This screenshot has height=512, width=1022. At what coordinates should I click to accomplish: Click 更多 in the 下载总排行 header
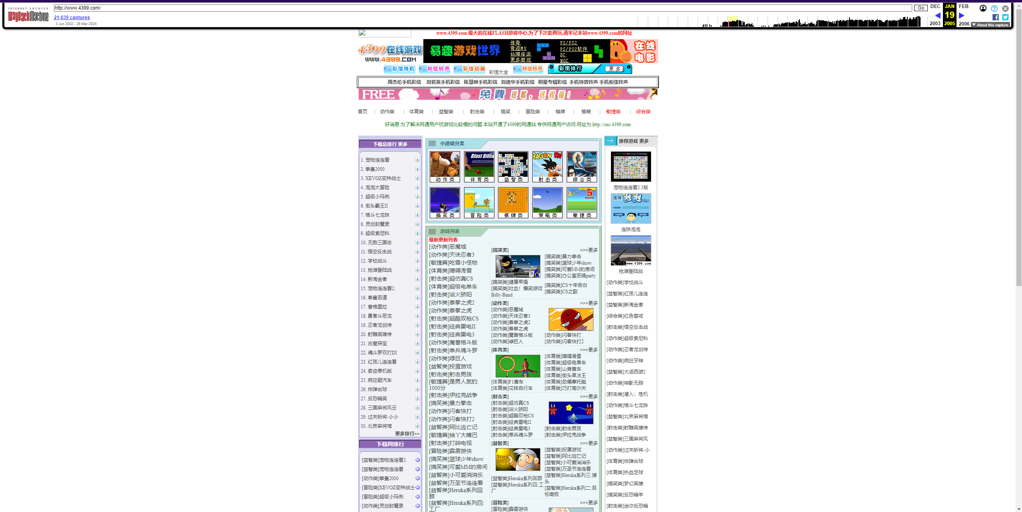(403, 144)
